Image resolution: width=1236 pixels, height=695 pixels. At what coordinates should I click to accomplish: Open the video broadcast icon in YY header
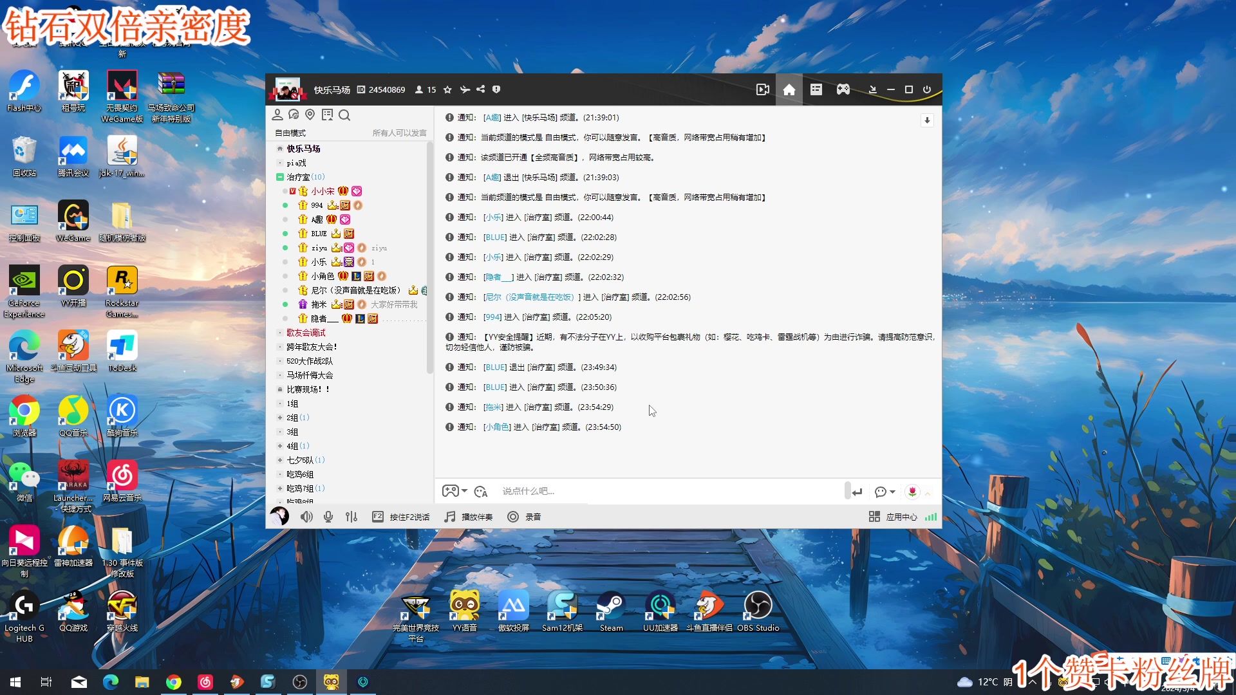coord(763,90)
